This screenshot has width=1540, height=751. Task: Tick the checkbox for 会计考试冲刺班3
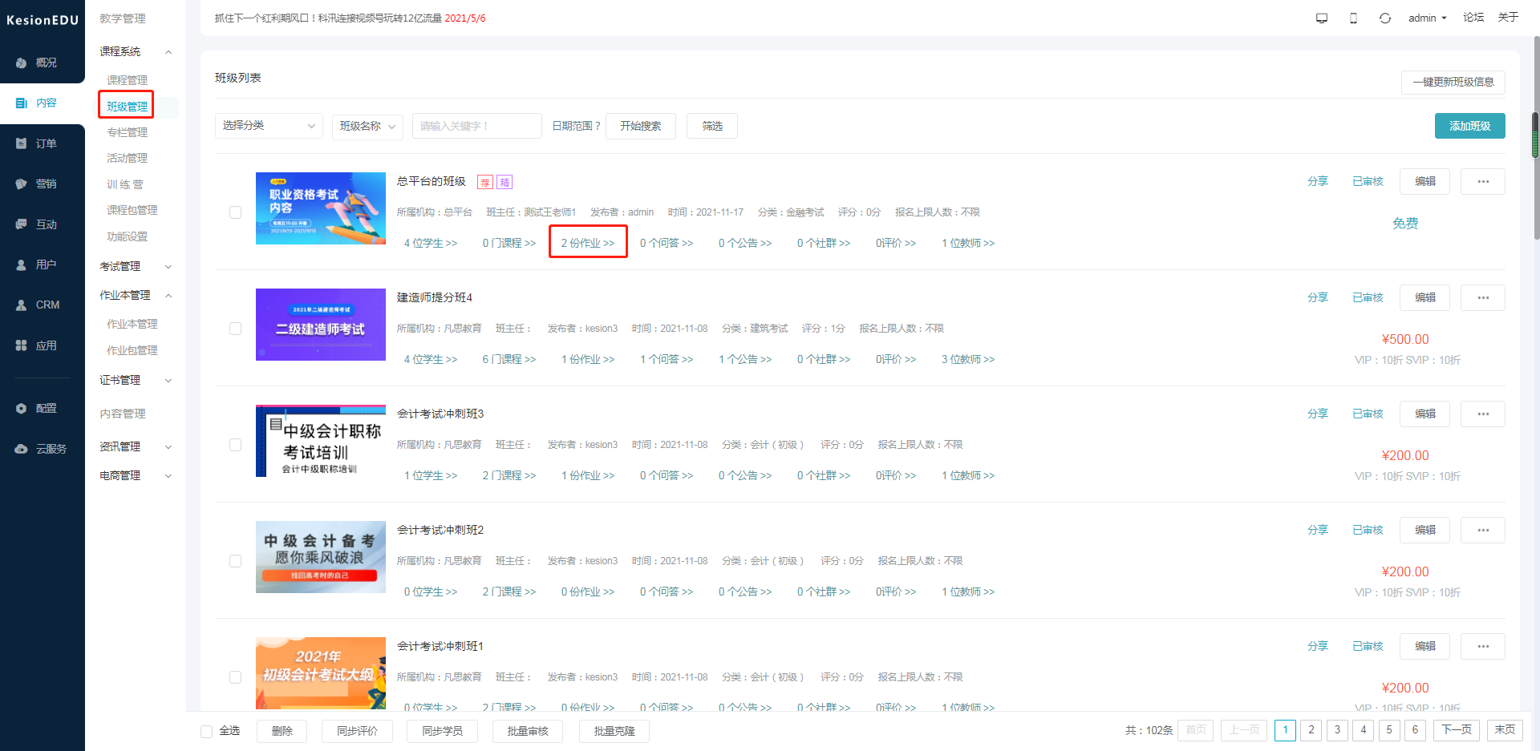tap(235, 445)
